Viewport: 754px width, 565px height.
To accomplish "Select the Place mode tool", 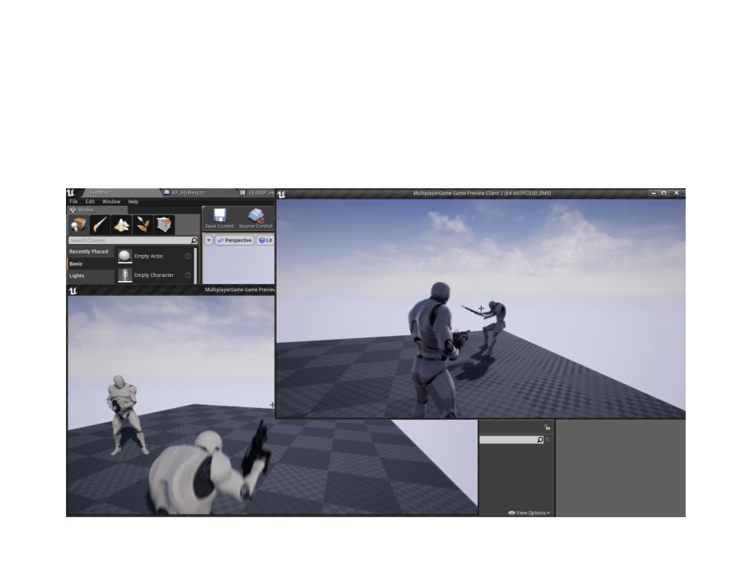I will (x=79, y=223).
